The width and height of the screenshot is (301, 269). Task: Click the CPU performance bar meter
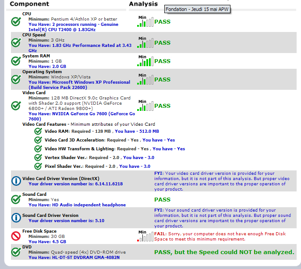click(x=145, y=21)
